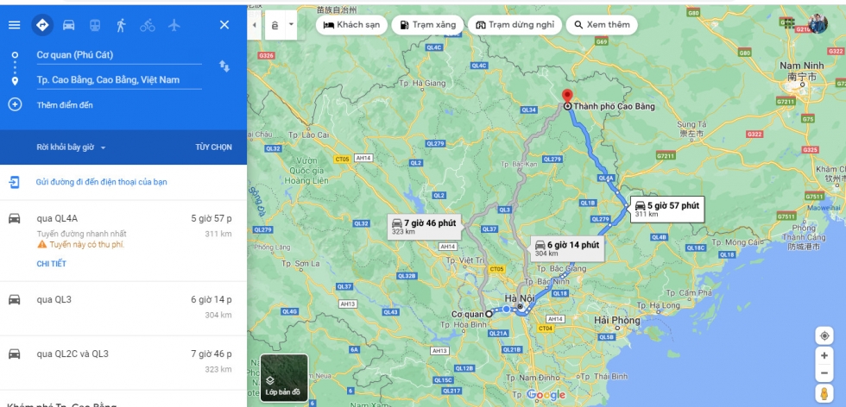Choose cycling travel mode icon
Image resolution: width=846 pixels, height=407 pixels.
click(x=148, y=25)
